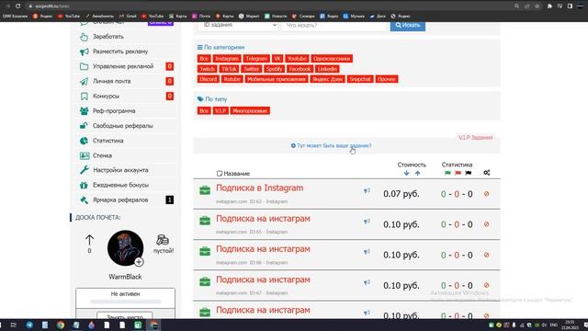Filter tasks by Одноклассники category
This screenshot has width=588, height=331.
tap(332, 59)
